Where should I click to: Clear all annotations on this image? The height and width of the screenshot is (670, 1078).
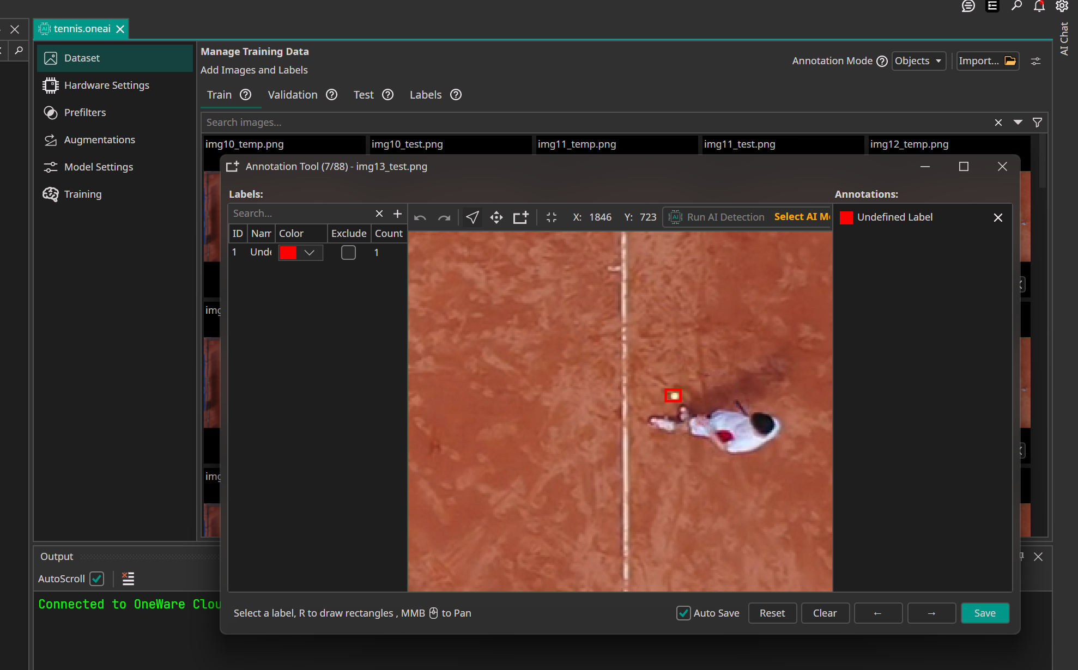click(825, 613)
